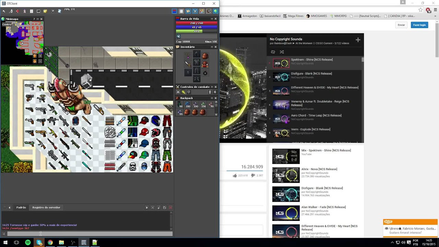The image size is (439, 247).
Task: Click minimap floor up arrow
Action: pyautogui.click(x=35, y=56)
